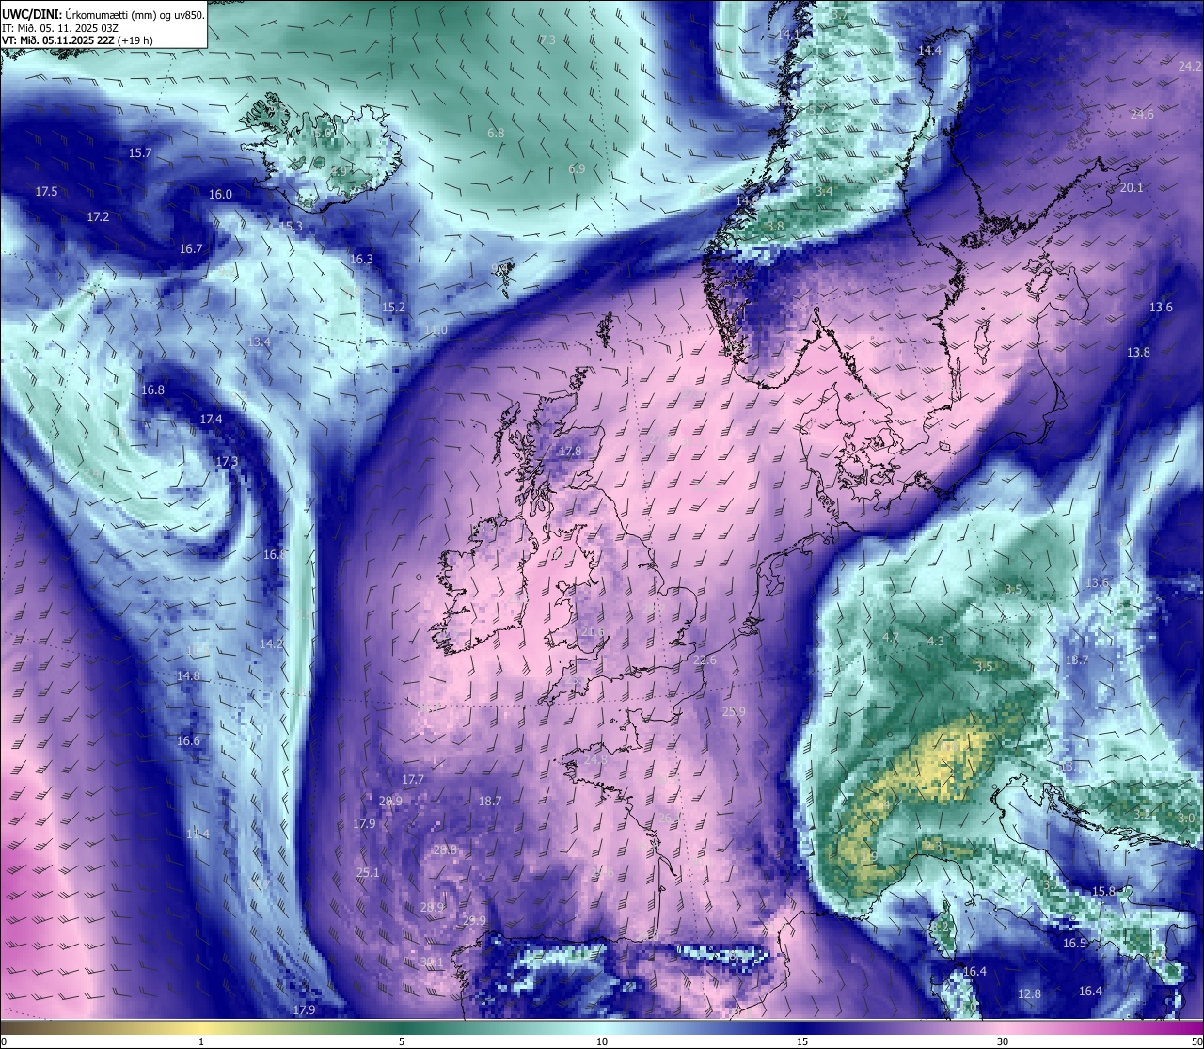Select the 3.8 value over Norway
1204x1049 pixels.
point(775,227)
